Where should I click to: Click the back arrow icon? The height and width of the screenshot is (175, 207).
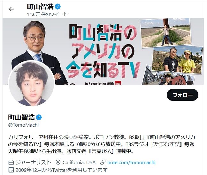coord(11,9)
